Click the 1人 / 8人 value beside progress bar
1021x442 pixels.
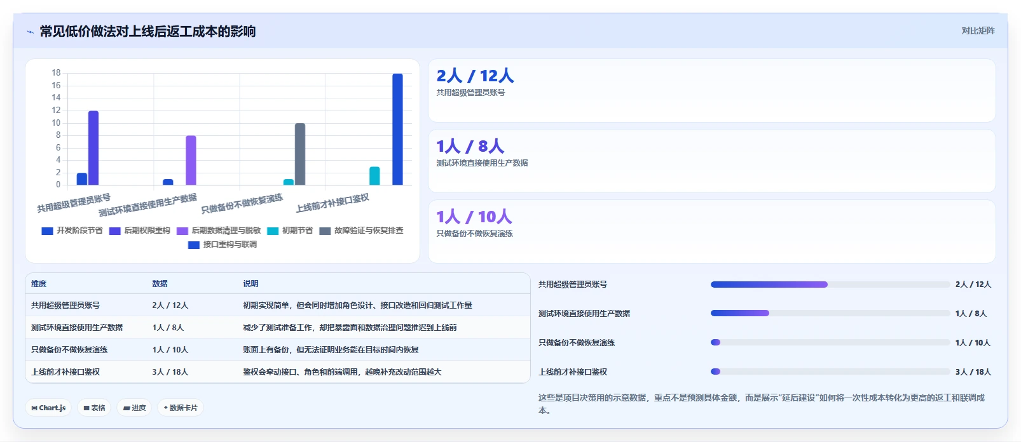(971, 314)
